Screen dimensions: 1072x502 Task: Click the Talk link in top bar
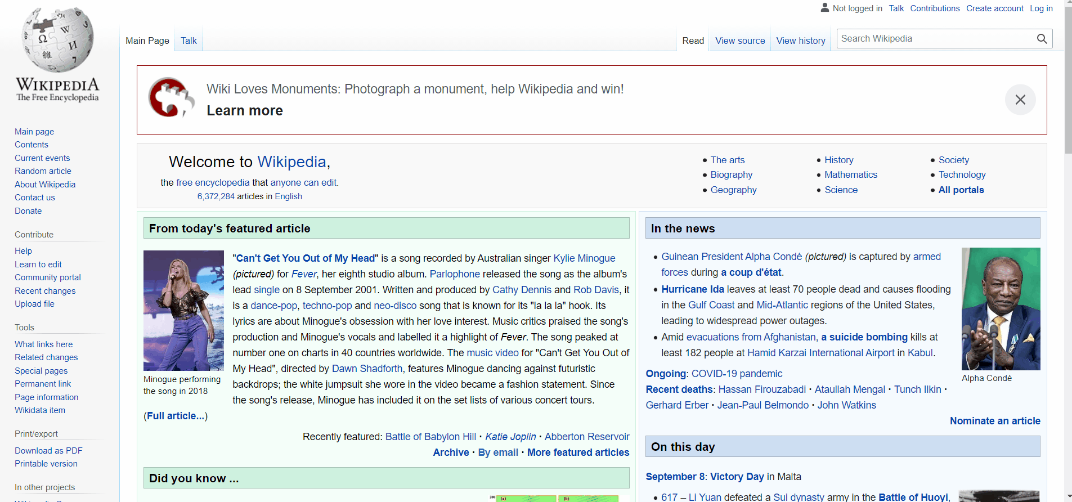(896, 8)
